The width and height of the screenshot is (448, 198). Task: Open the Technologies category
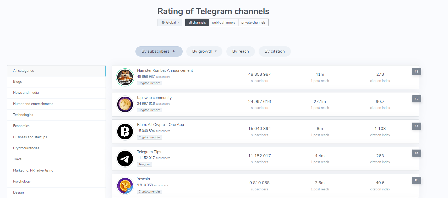click(x=56, y=115)
